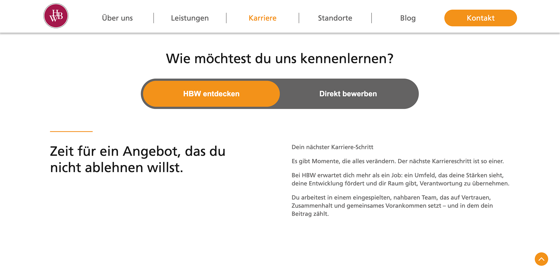Image resolution: width=560 pixels, height=275 pixels.
Task: Click the heading Zeit für ein Angebot
Action: [x=138, y=159]
